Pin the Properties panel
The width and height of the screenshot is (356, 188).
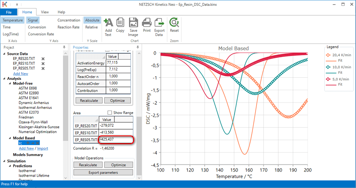(x=138, y=47)
